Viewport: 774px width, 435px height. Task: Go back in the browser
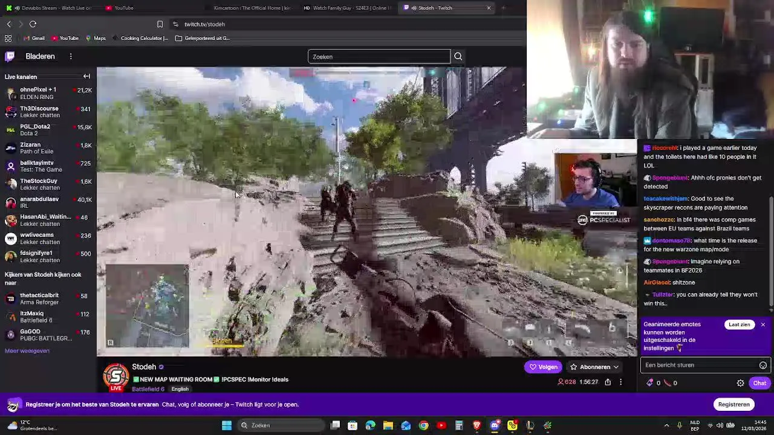[8, 24]
